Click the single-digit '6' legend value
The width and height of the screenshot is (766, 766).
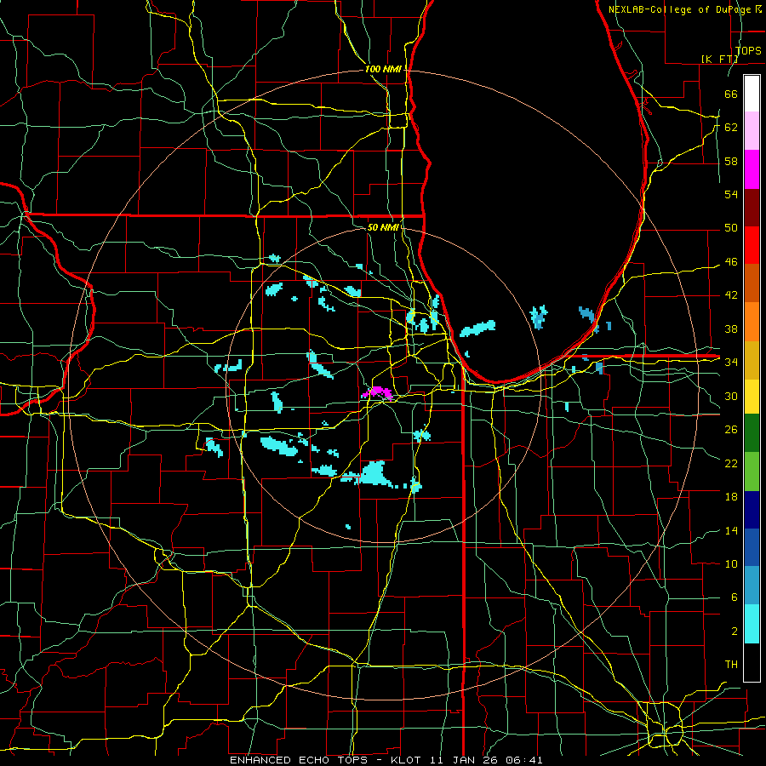(x=734, y=597)
